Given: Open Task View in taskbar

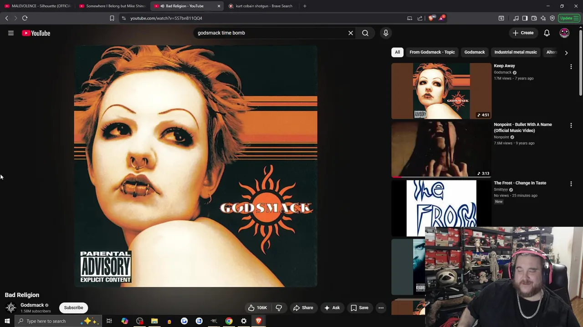Looking at the screenshot, I should pos(109,321).
